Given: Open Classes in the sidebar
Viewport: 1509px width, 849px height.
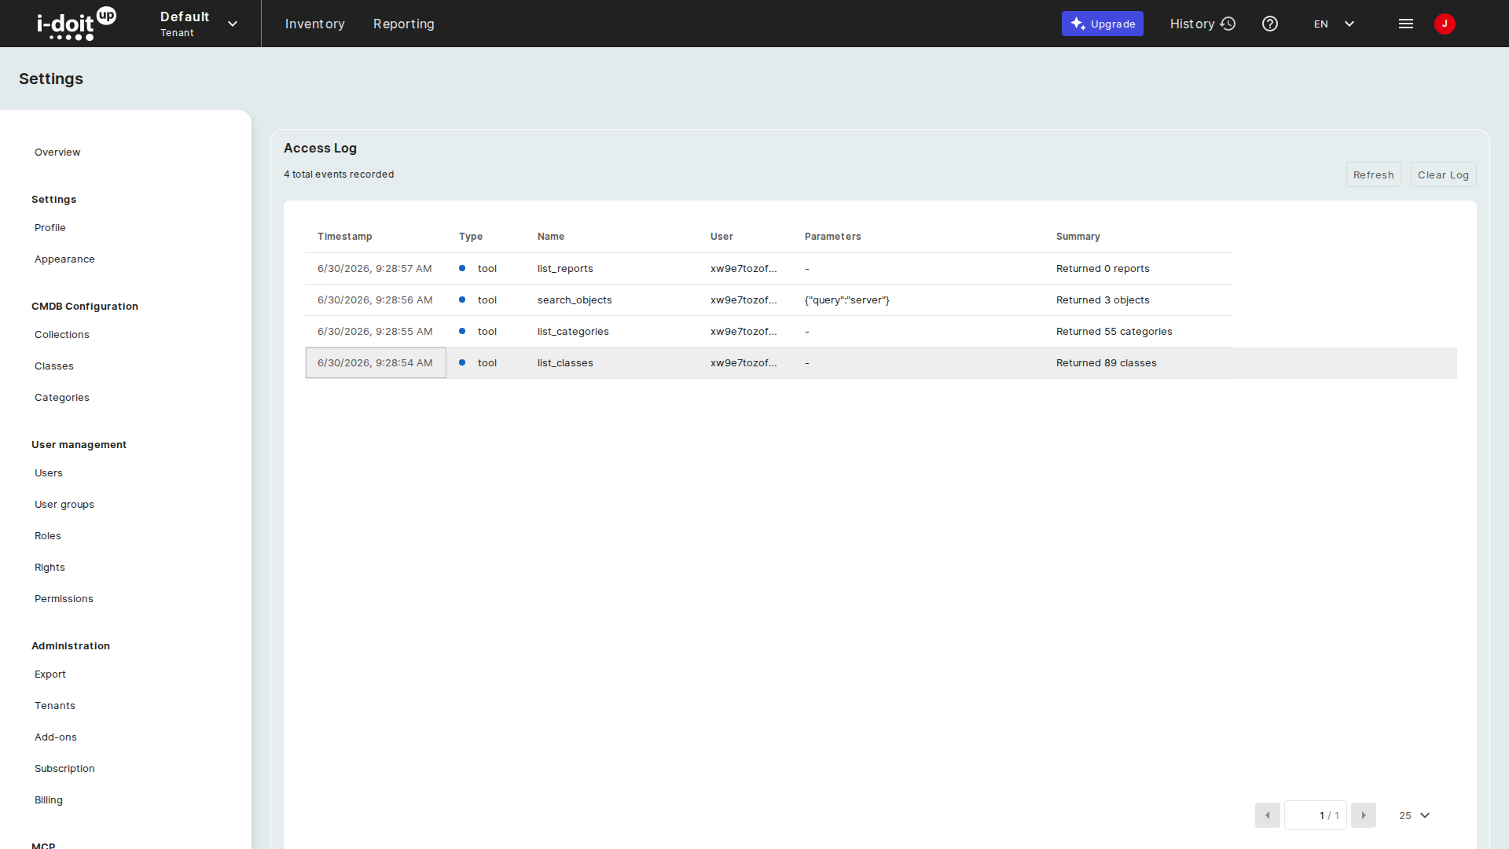Looking at the screenshot, I should [54, 366].
